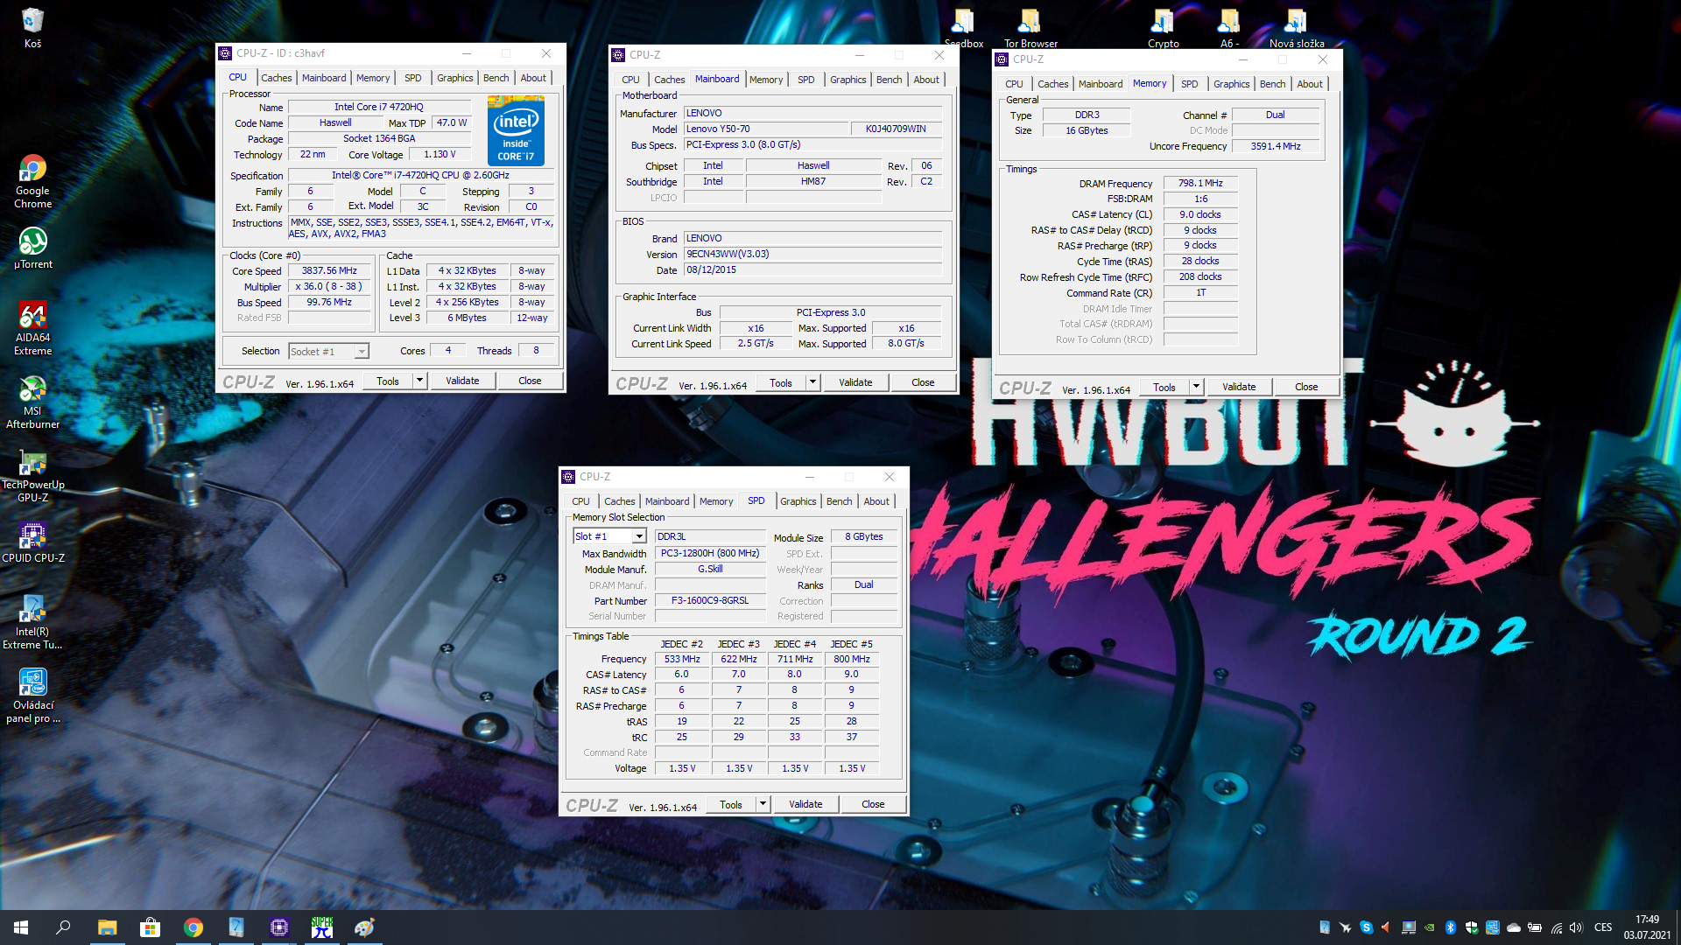This screenshot has width=1681, height=945.
Task: Open the SPD tab in Memory window
Action: pyautogui.click(x=1189, y=84)
